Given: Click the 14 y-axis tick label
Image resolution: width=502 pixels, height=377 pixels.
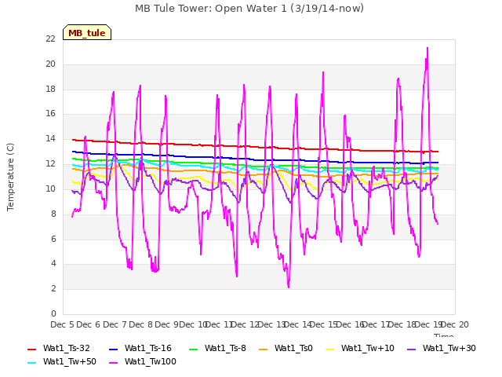Looking at the screenshot, I should pyautogui.click(x=50, y=139).
